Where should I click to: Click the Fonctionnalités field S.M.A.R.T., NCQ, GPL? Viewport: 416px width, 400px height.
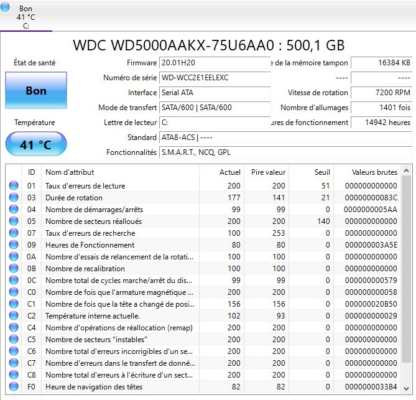(286, 152)
